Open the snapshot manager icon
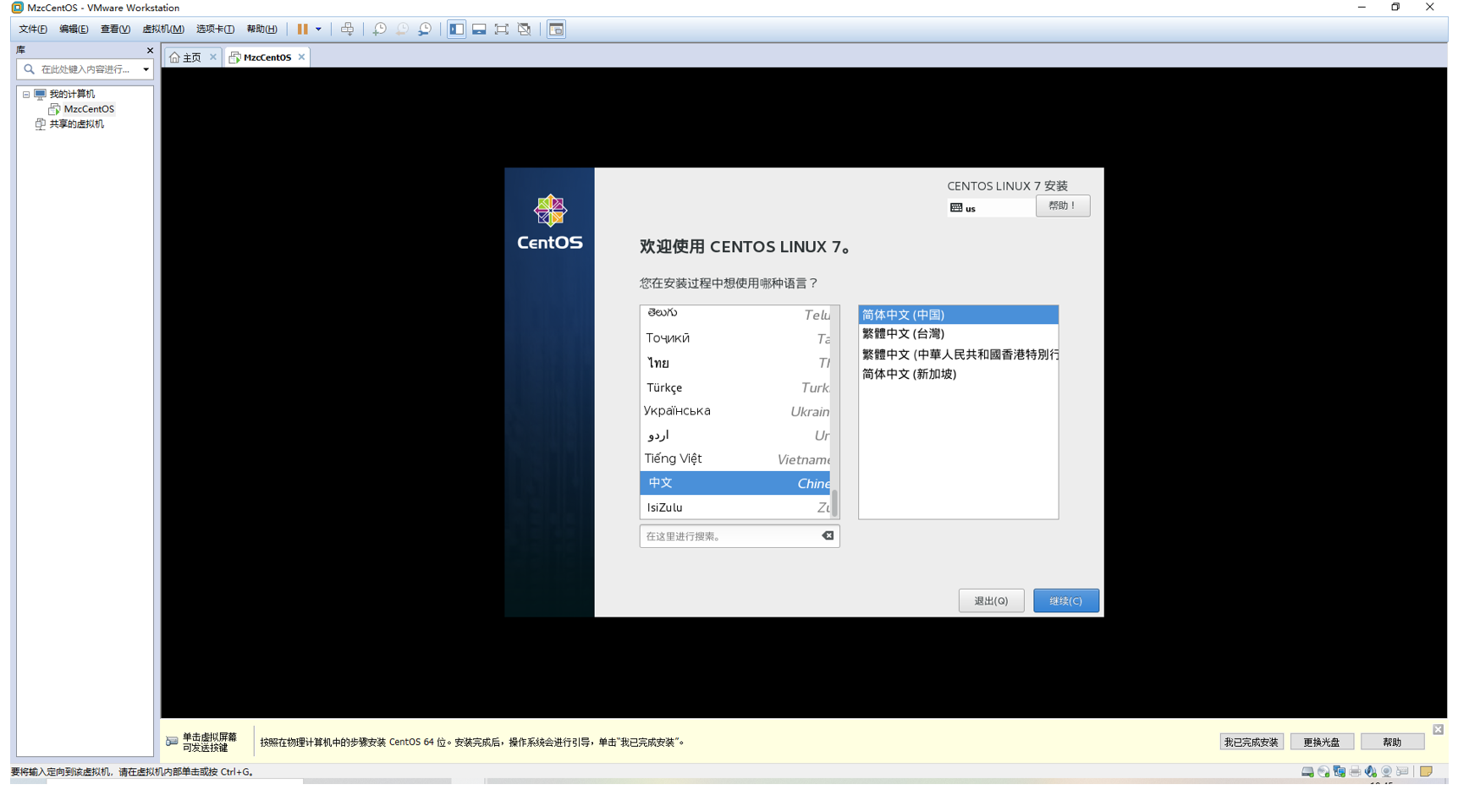The image size is (1469, 790). pos(425,30)
